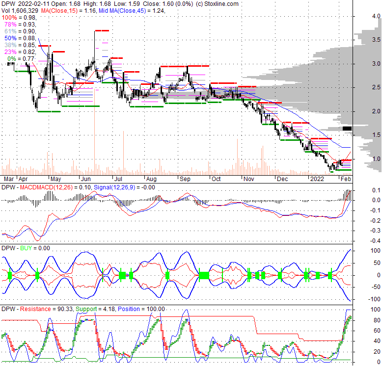
Task: Click the 'Mar' month axis label
Action: pos(9,179)
